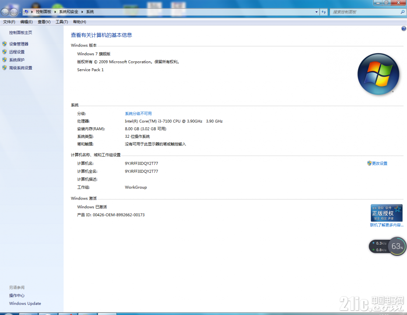Open address bar history dropdown arrow

316,12
